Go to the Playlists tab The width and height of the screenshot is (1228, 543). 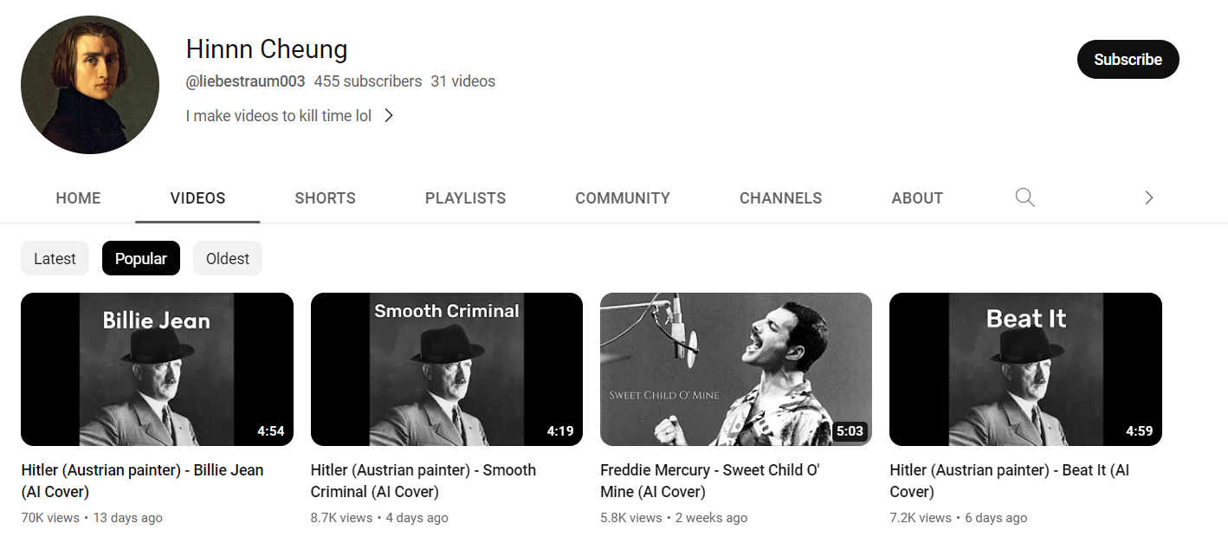tap(465, 198)
